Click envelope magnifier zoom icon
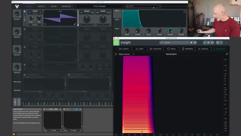241x136 pixels. pyautogui.click(x=184, y=12)
